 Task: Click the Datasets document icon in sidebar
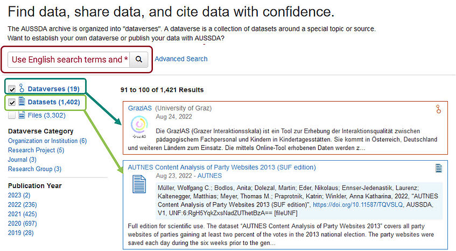click(22, 101)
